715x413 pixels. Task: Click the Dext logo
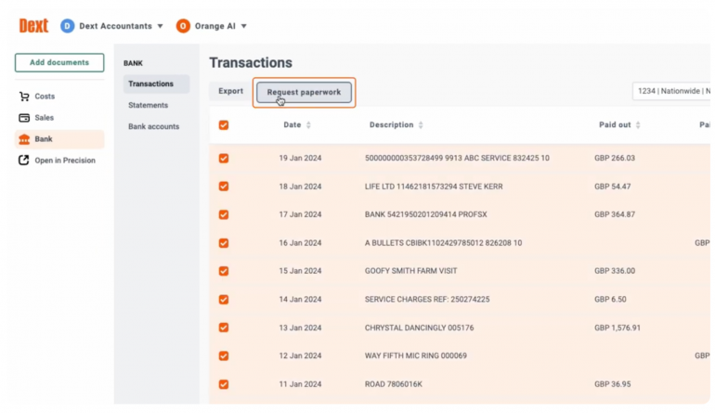[x=33, y=26]
